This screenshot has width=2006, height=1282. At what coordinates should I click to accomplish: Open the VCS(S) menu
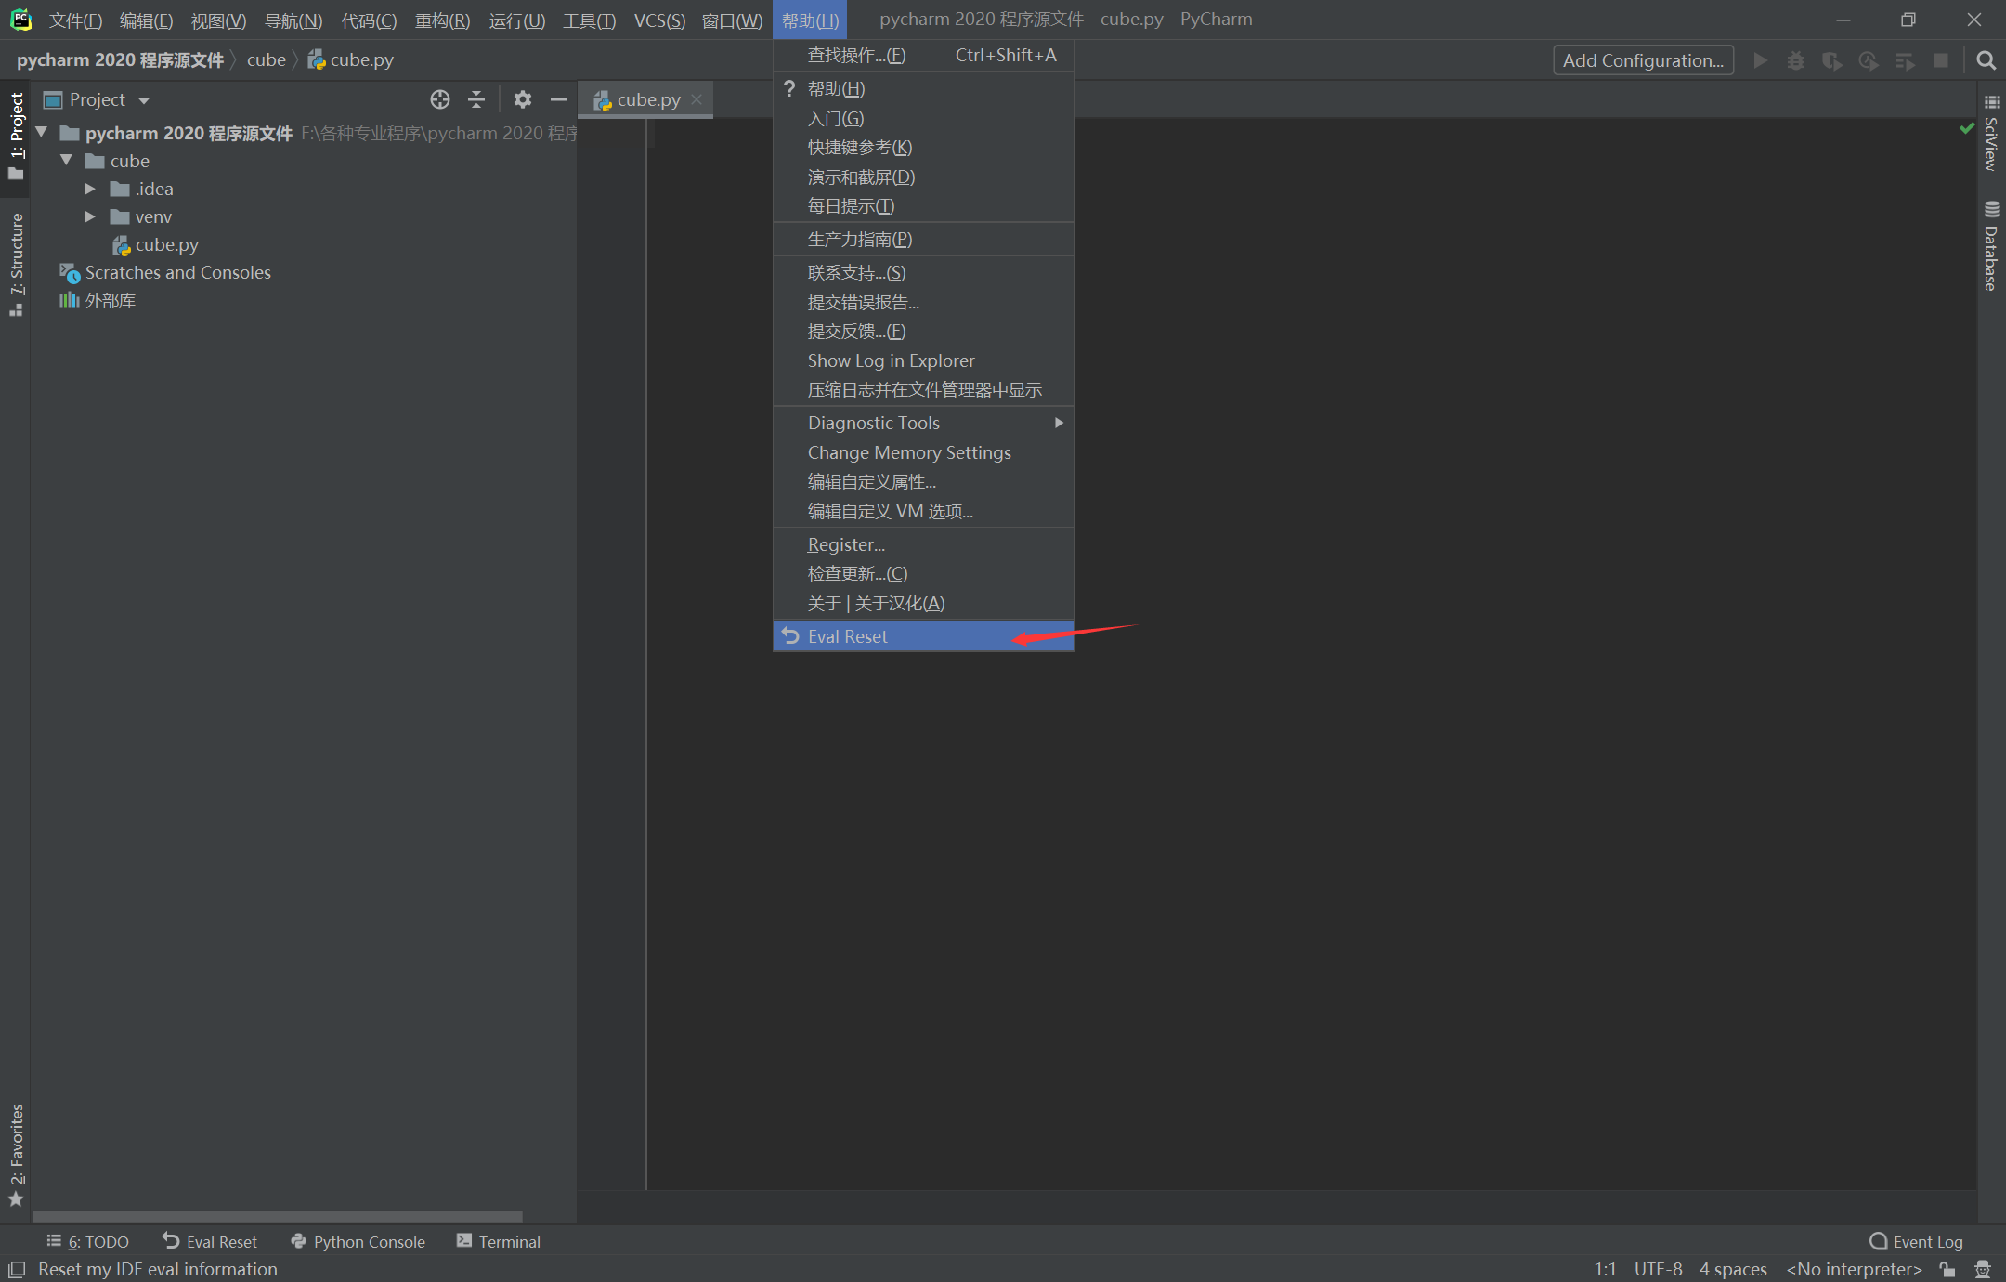[x=659, y=20]
